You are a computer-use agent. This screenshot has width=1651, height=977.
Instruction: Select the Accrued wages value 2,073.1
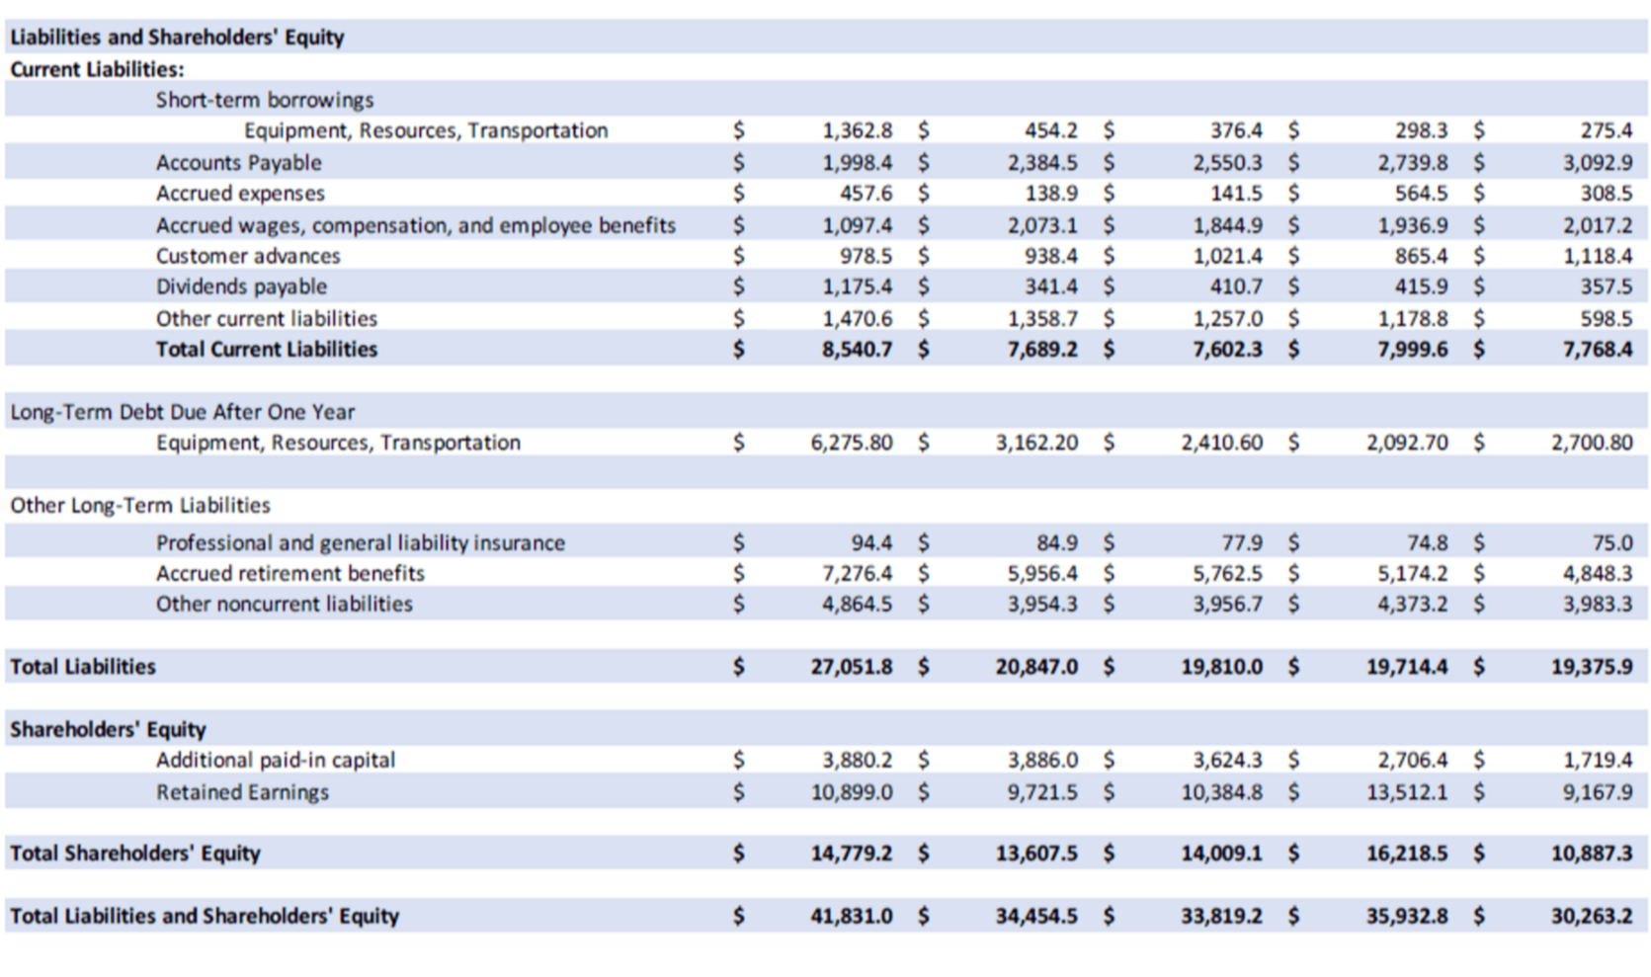1042,225
